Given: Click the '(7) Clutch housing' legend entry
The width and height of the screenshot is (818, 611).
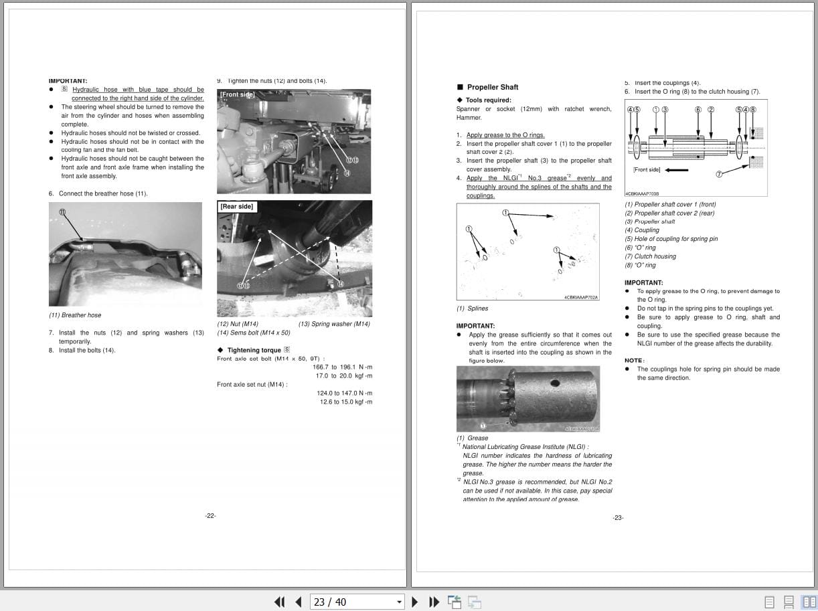Looking at the screenshot, I should pos(651,256).
